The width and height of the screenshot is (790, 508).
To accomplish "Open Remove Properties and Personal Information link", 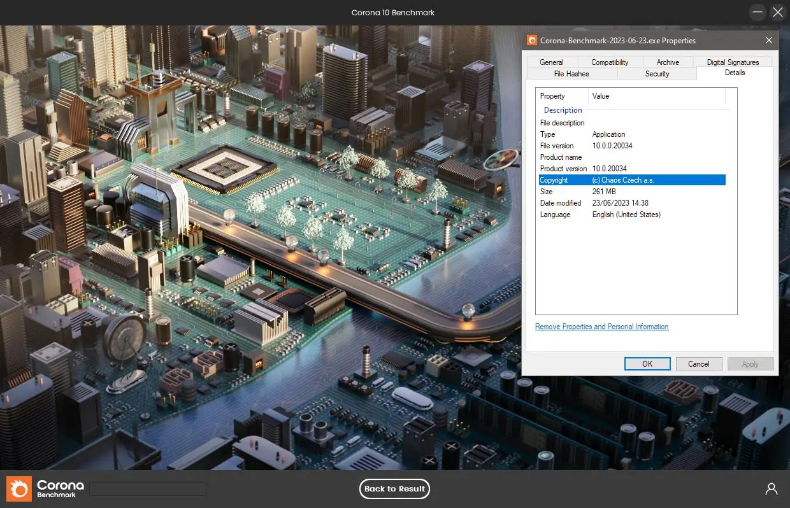I will coord(601,327).
